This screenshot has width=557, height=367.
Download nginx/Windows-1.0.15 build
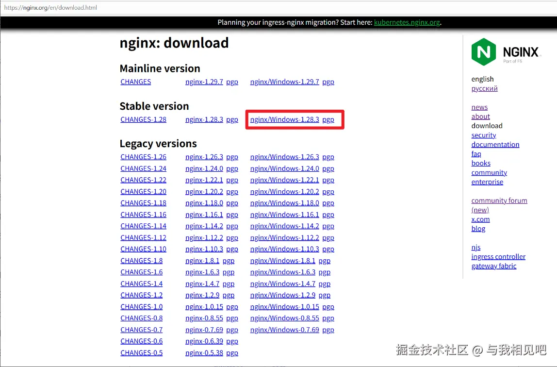point(284,307)
